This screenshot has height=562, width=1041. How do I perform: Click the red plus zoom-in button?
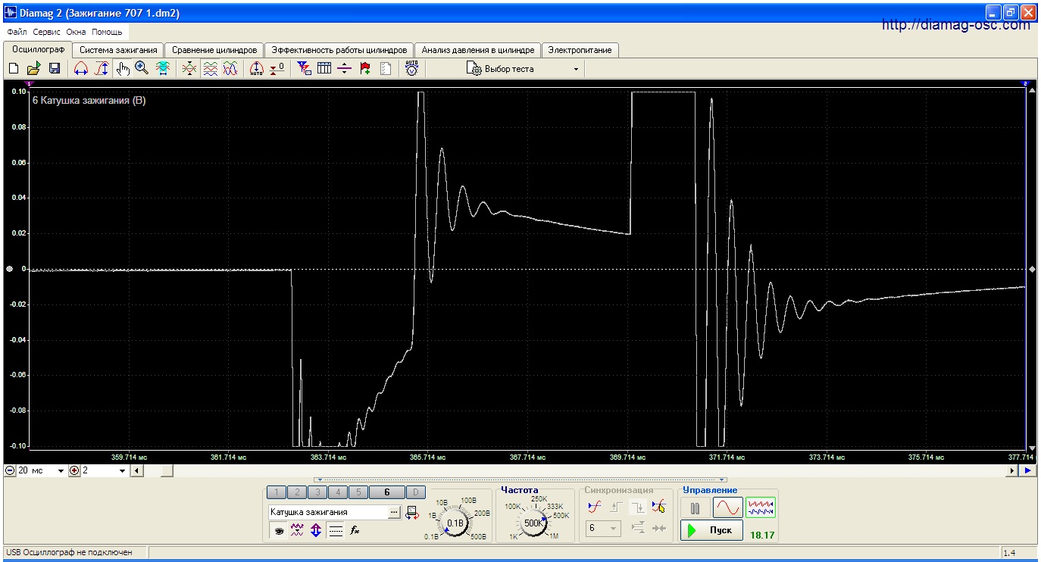pyautogui.click(x=74, y=470)
